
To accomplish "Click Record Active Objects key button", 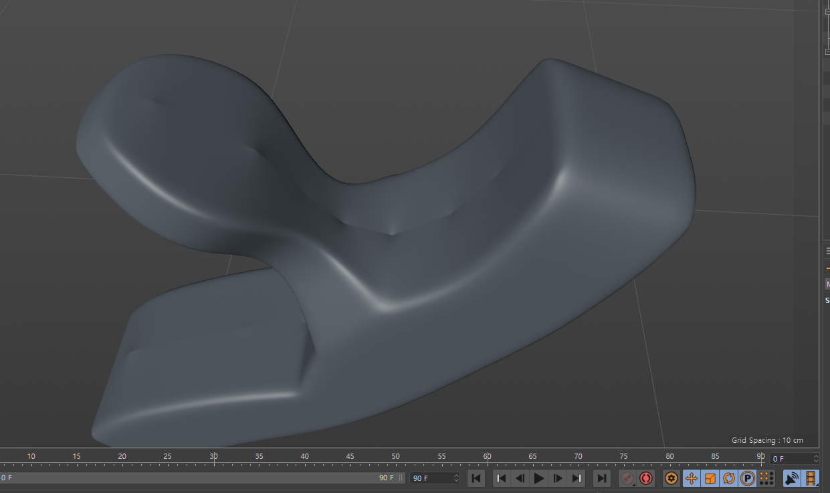I will click(x=627, y=478).
